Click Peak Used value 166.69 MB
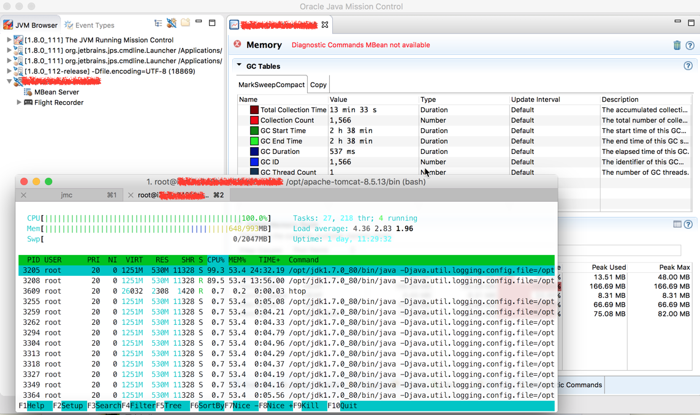 pyautogui.click(x=607, y=286)
